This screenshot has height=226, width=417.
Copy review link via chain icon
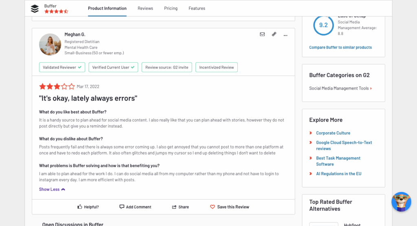click(x=274, y=34)
